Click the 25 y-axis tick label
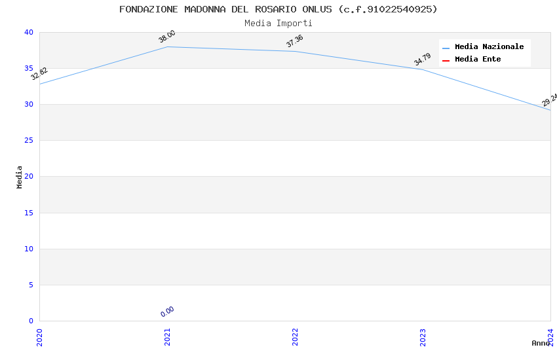This screenshot has width=557, height=360. [x=29, y=141]
